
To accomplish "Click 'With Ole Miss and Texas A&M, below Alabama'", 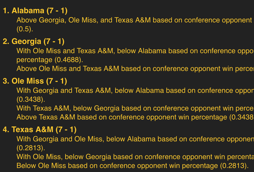I will 135,51.
